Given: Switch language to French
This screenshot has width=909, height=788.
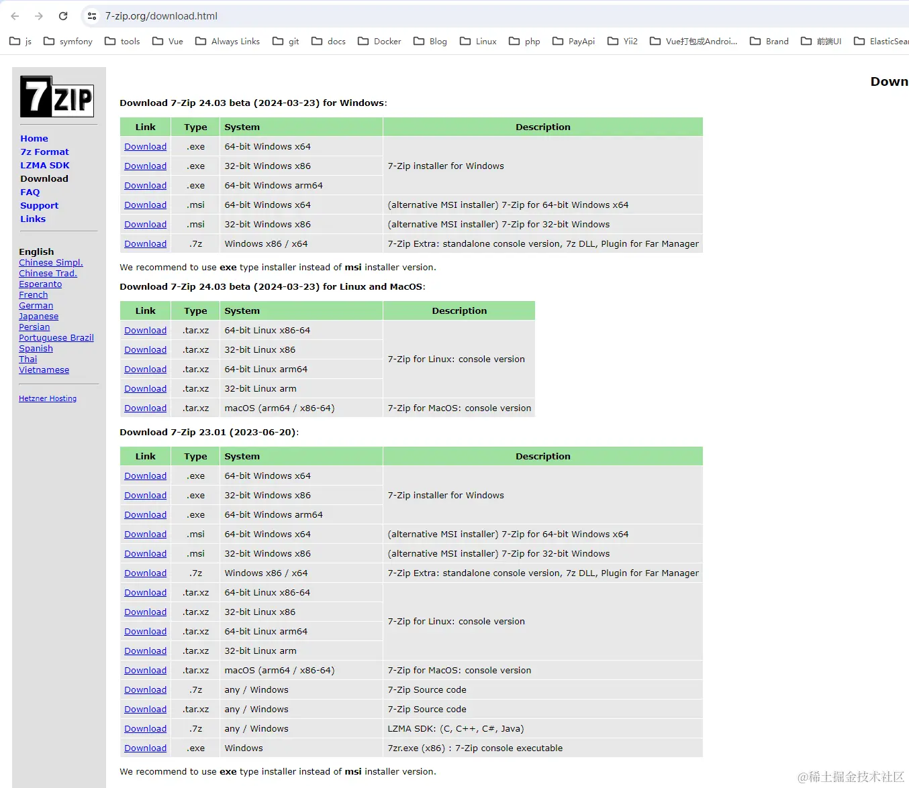Looking at the screenshot, I should [x=34, y=295].
